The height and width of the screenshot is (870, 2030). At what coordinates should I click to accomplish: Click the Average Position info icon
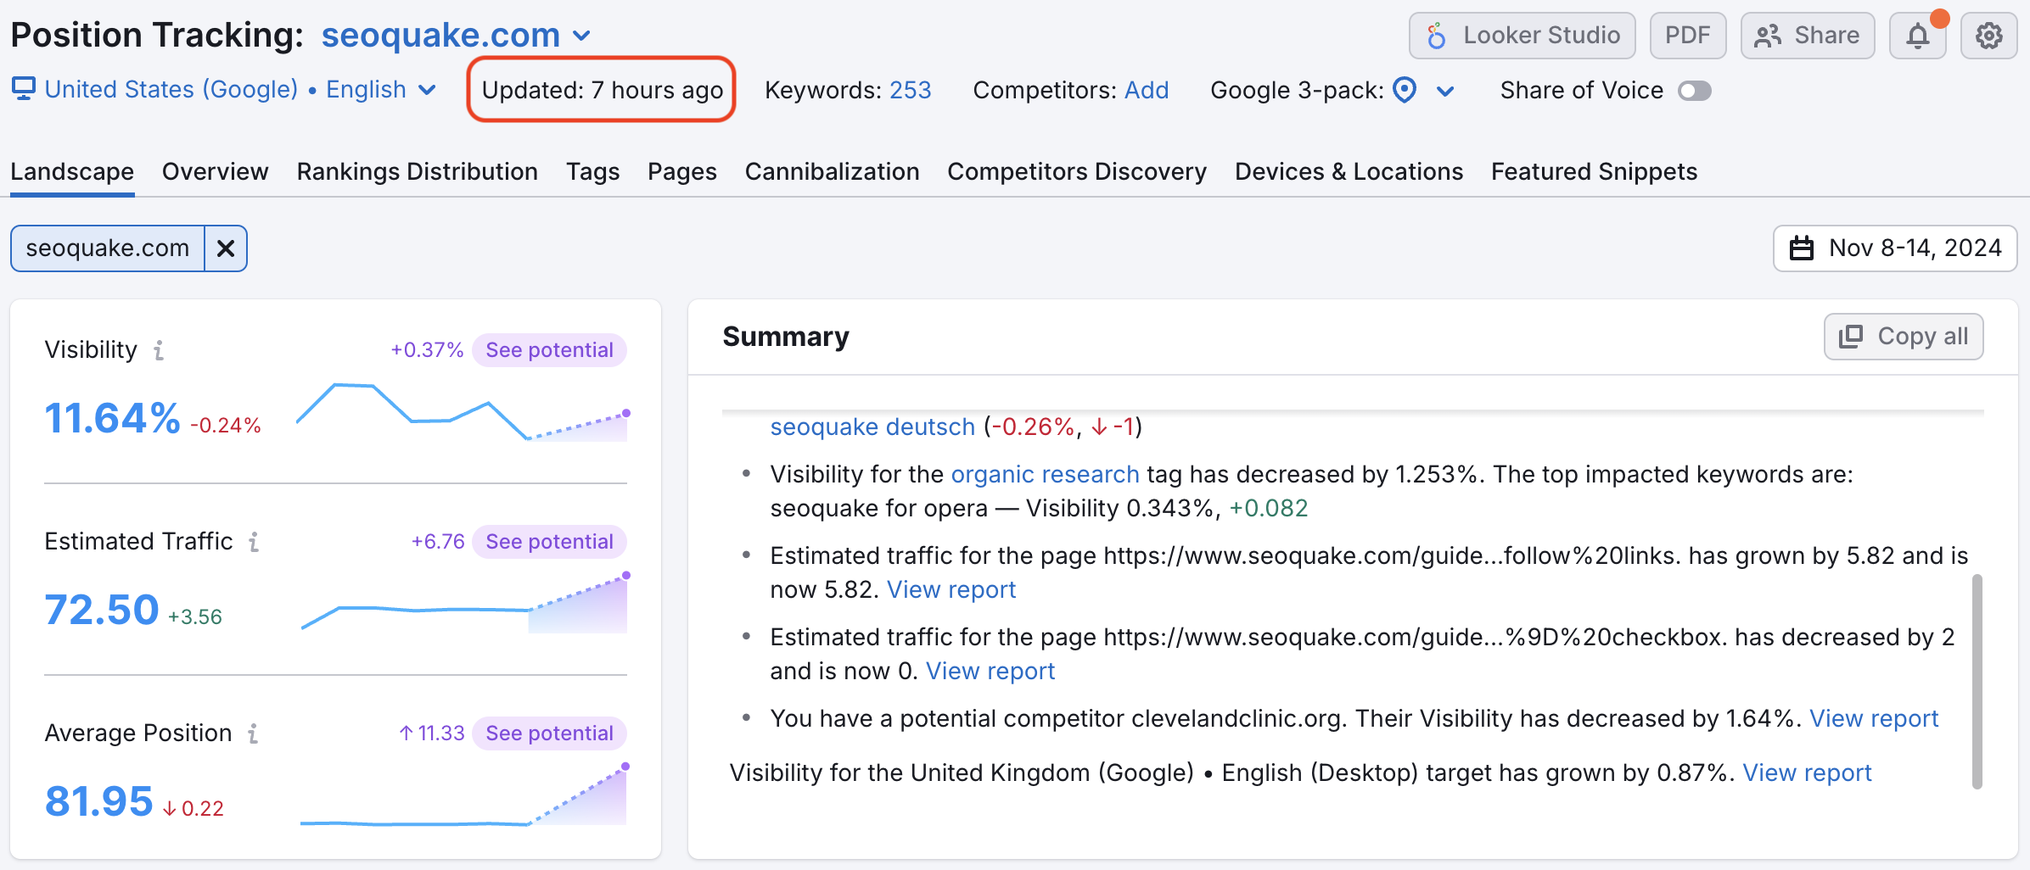[x=253, y=733]
